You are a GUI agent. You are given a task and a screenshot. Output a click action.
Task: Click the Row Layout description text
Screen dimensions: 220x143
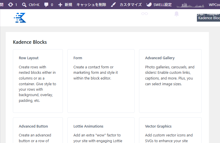click(37, 84)
